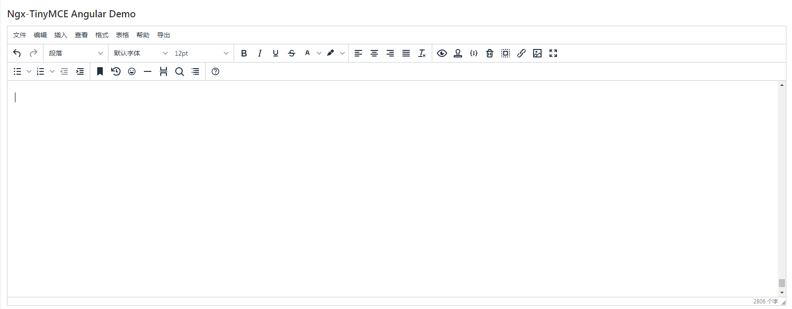Insert anchor using the bookmark icon

100,71
